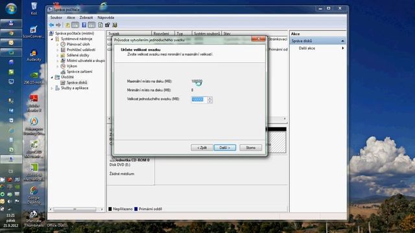The width and height of the screenshot is (415, 233).
Task: Click the yellow Up-folder toolbar icon
Action: coord(67,25)
